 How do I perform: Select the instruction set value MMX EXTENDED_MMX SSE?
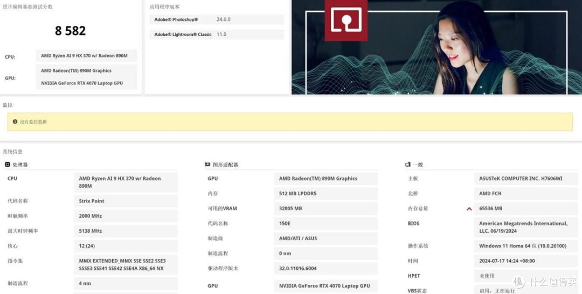tap(122, 264)
